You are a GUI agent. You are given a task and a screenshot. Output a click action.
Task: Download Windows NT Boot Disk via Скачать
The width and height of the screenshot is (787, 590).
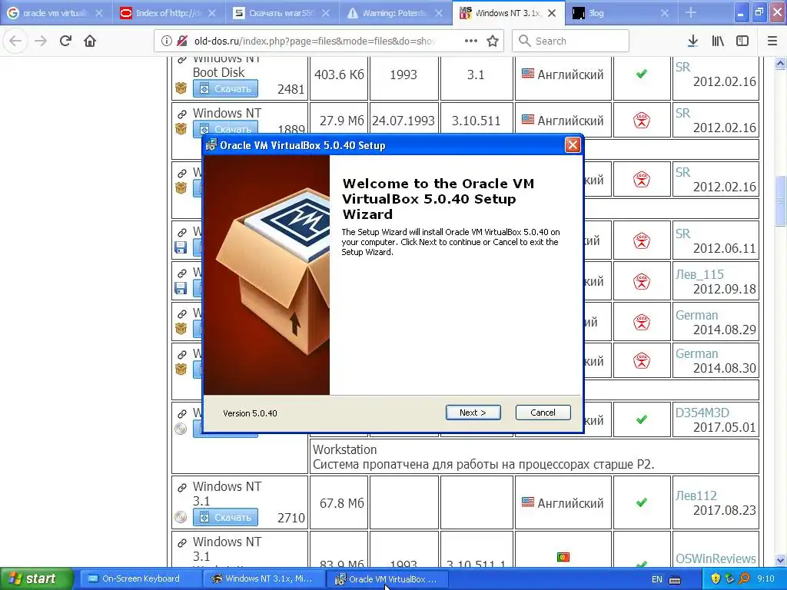coord(225,89)
